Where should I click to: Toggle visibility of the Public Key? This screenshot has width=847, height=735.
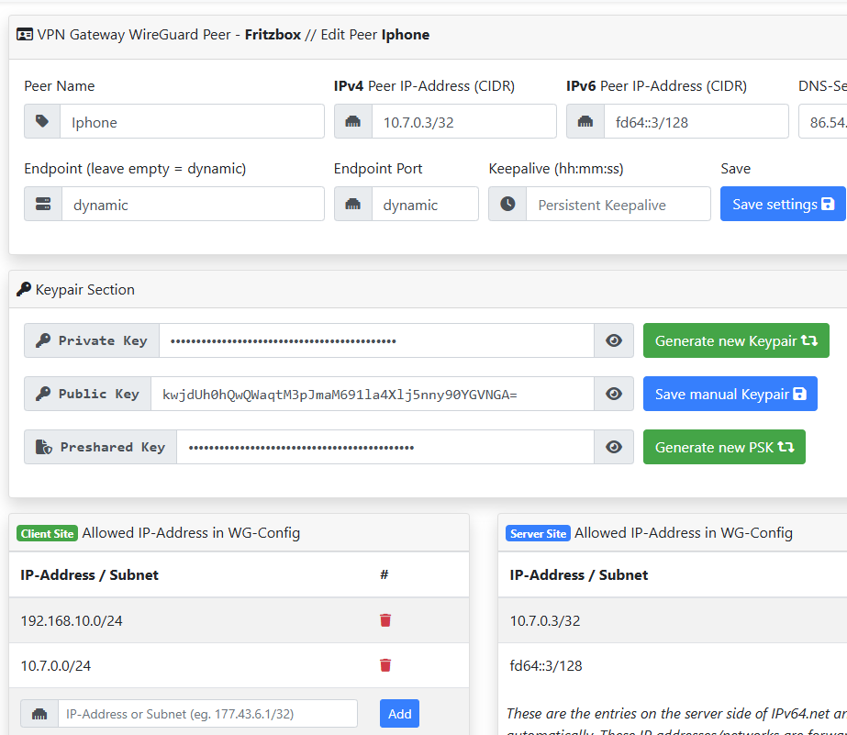614,394
